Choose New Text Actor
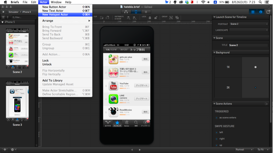This screenshot has width=273, height=153. coord(65,11)
